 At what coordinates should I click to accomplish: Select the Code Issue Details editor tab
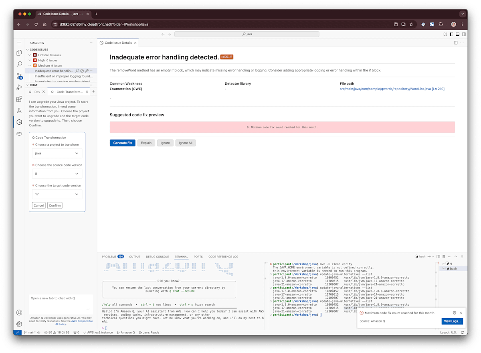pyautogui.click(x=118, y=43)
